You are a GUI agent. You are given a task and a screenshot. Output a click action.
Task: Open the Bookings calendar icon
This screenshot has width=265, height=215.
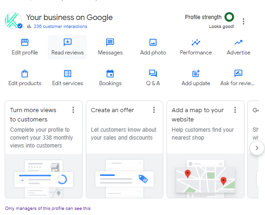110,74
